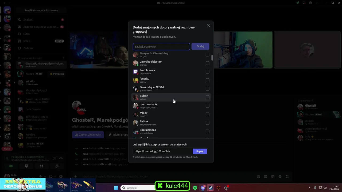Image resolution: width=342 pixels, height=192 pixels.
Task: Open emoji picker in message bar
Action: click(280, 177)
